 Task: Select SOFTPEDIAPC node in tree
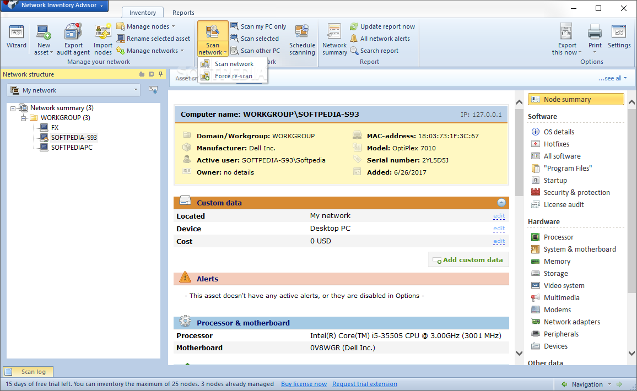72,148
